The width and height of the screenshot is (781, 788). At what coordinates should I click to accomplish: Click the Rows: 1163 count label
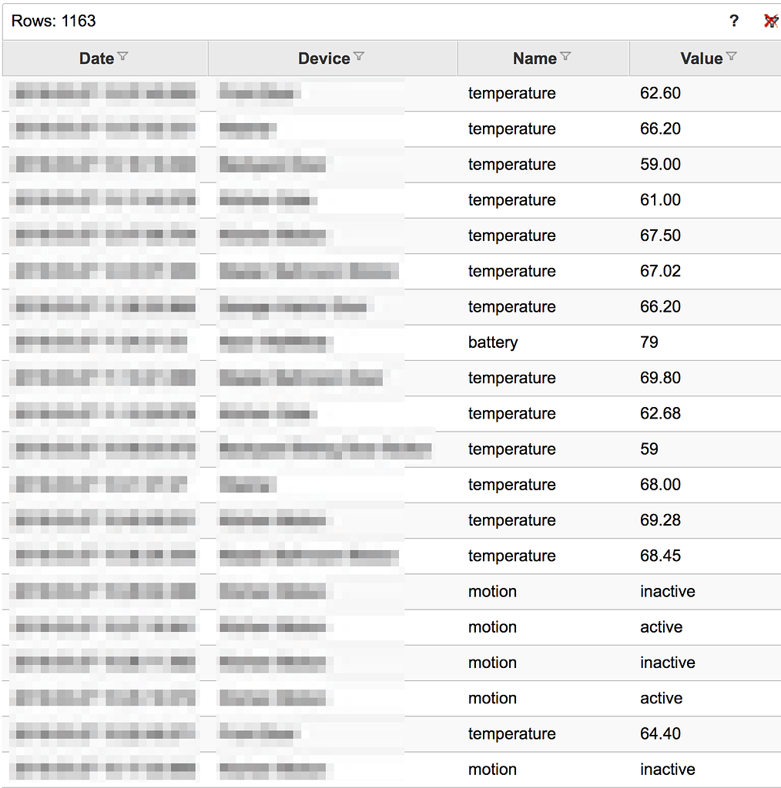(x=54, y=21)
